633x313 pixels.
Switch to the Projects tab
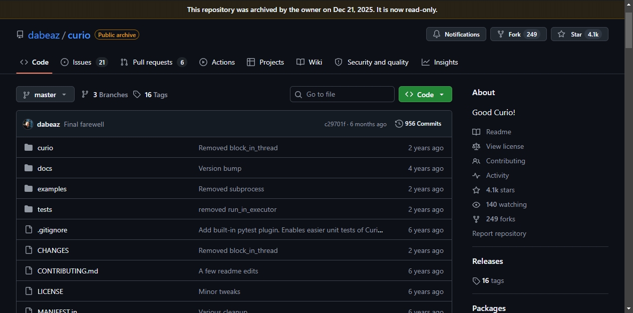click(265, 62)
